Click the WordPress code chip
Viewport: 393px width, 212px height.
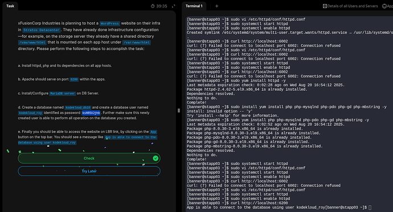[x=110, y=23]
